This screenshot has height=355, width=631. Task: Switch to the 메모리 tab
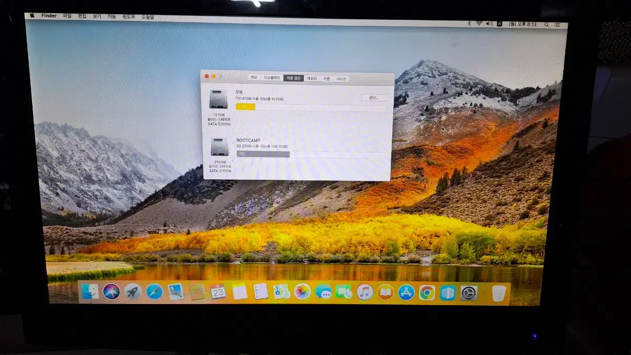tap(312, 78)
